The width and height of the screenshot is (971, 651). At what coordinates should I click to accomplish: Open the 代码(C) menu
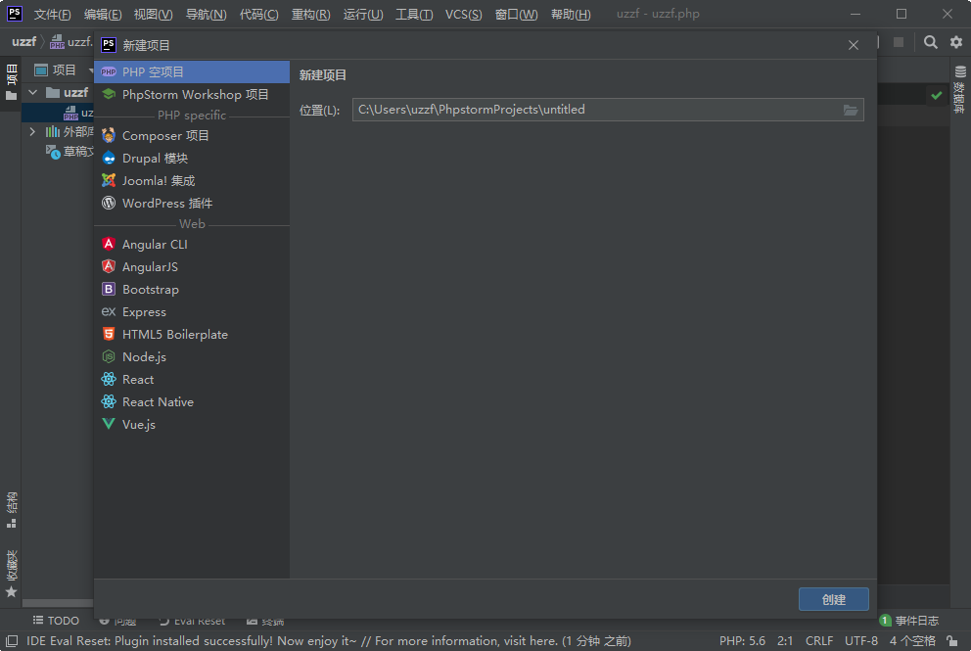coord(258,15)
